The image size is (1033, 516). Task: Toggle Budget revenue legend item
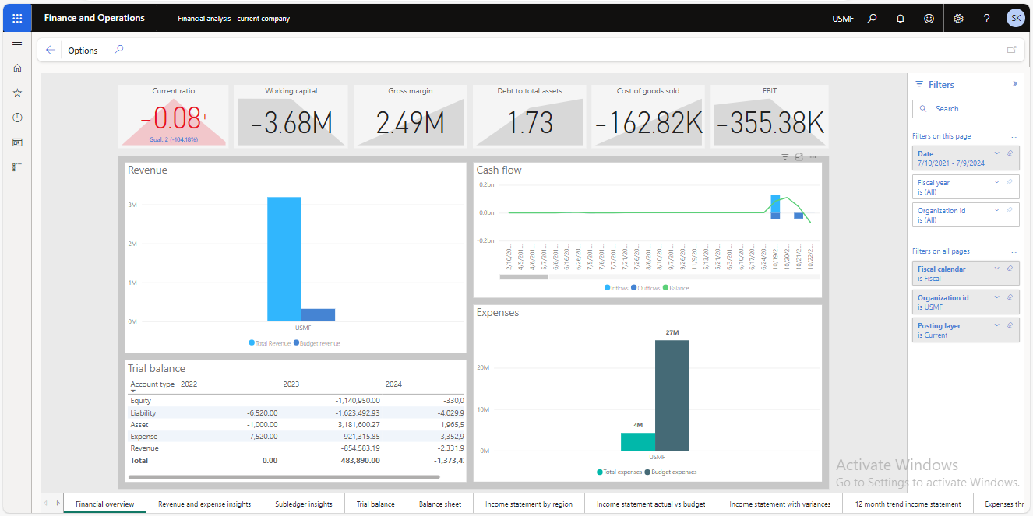(x=319, y=343)
